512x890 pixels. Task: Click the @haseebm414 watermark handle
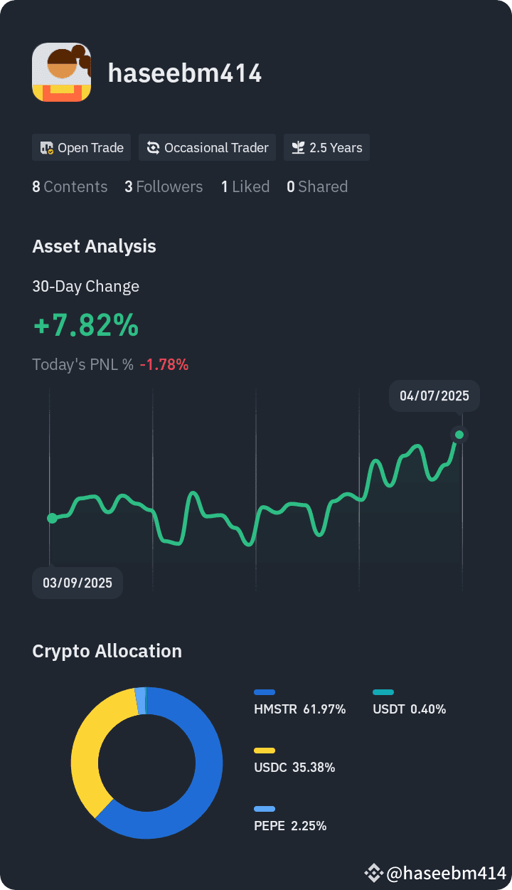445,873
